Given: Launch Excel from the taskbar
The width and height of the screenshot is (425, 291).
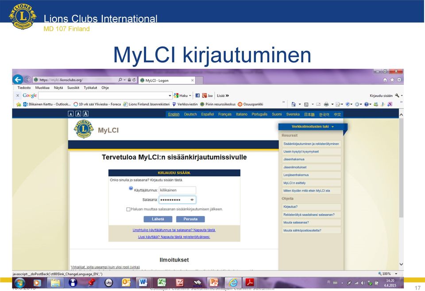Looking at the screenshot, I should 162,283.
